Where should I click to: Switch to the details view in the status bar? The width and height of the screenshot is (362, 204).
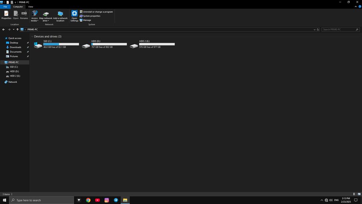click(x=354, y=194)
